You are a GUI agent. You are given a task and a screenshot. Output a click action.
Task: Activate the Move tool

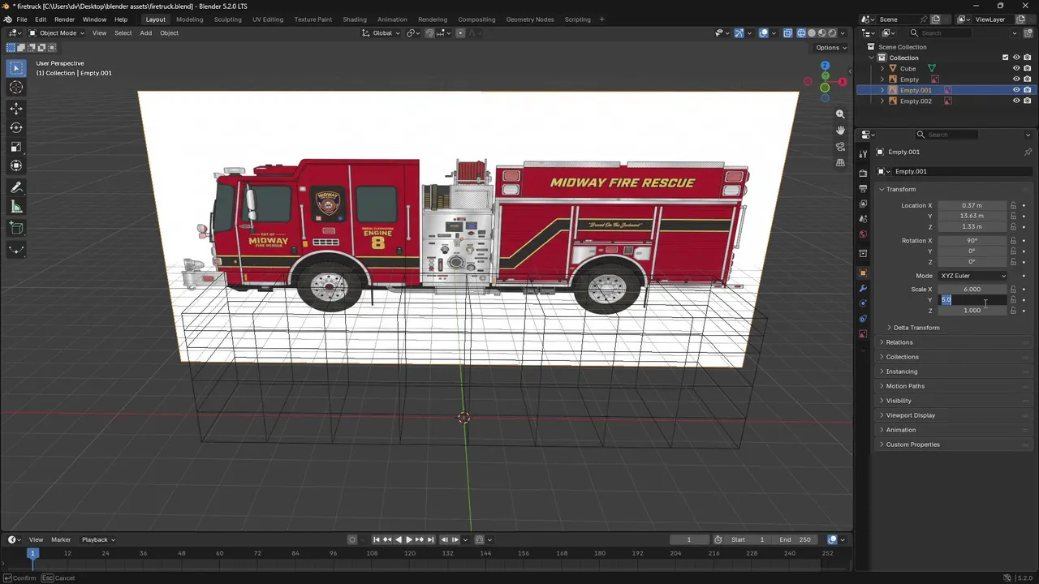pos(16,108)
